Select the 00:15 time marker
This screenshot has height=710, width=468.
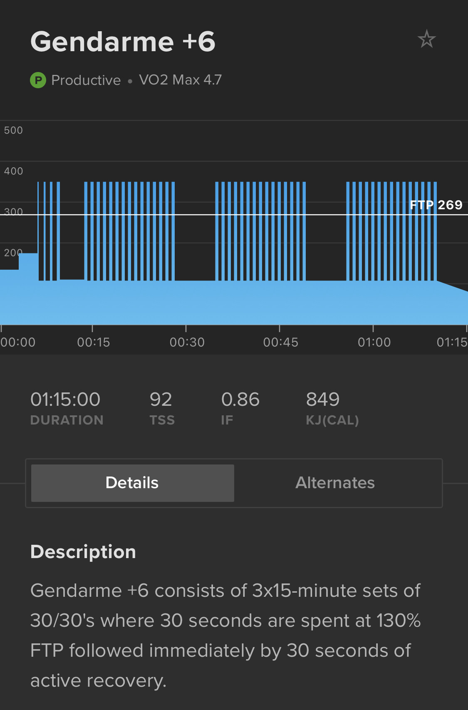(x=93, y=342)
